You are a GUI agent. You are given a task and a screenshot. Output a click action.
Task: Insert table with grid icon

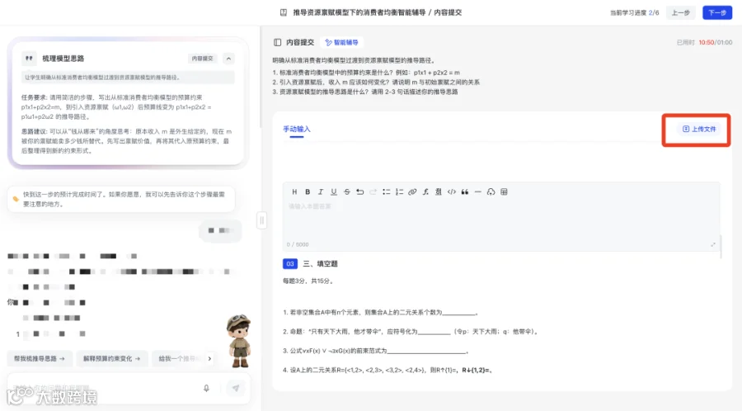point(504,191)
